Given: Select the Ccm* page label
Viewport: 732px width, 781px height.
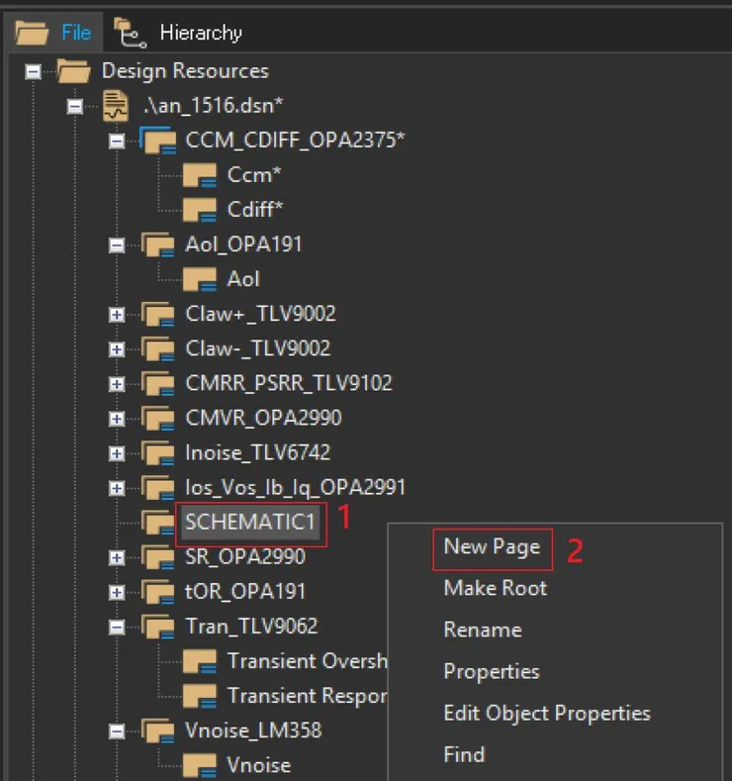Looking at the screenshot, I should click(254, 175).
